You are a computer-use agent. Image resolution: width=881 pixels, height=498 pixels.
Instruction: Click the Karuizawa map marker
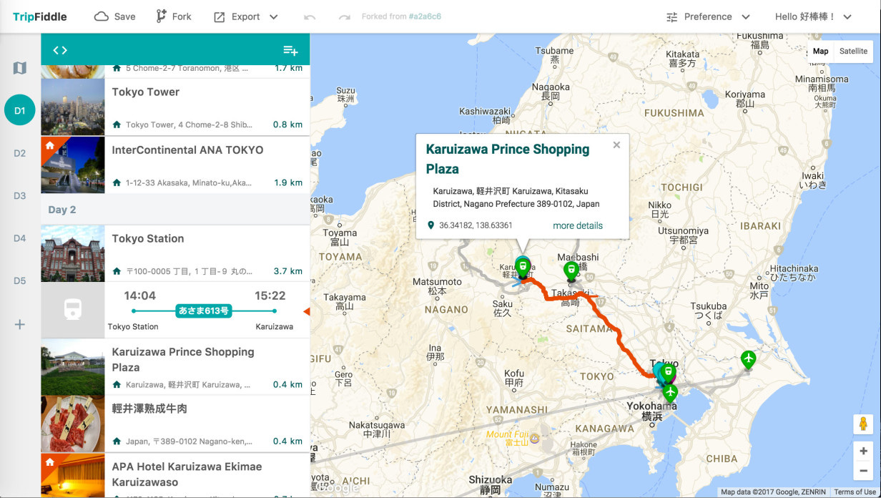pos(523,268)
